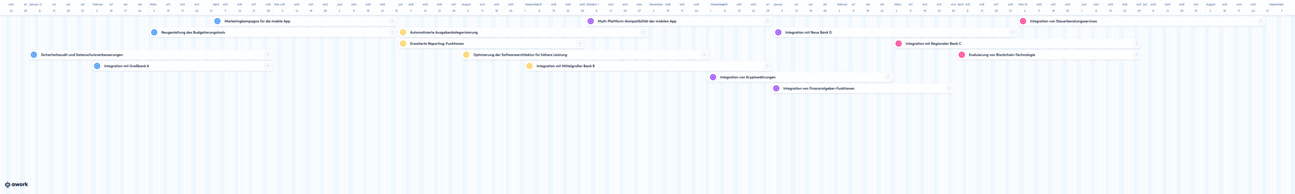Open project 'Neugestaltung des Budgetierungstools'
Screen dimensions: 1295x194
193,32
